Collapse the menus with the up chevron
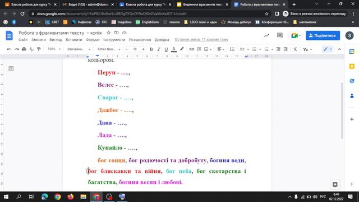Viewport: 359px width, 202px height. point(339,49)
